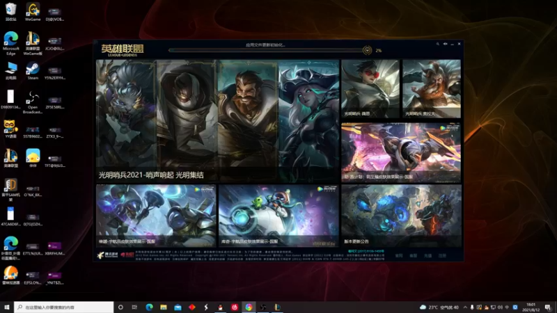The width and height of the screenshot is (557, 313).
Task: Mute launcher sound via speaker icon
Action: tap(445, 44)
